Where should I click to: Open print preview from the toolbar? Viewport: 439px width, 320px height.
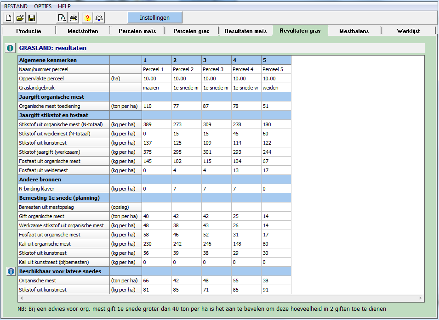tap(62, 18)
